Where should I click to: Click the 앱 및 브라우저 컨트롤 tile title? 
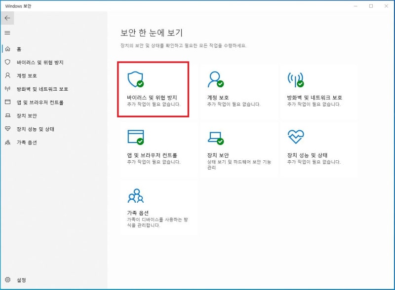152,155
